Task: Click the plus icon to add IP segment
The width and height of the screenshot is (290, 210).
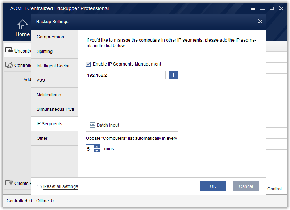Action: point(174,75)
